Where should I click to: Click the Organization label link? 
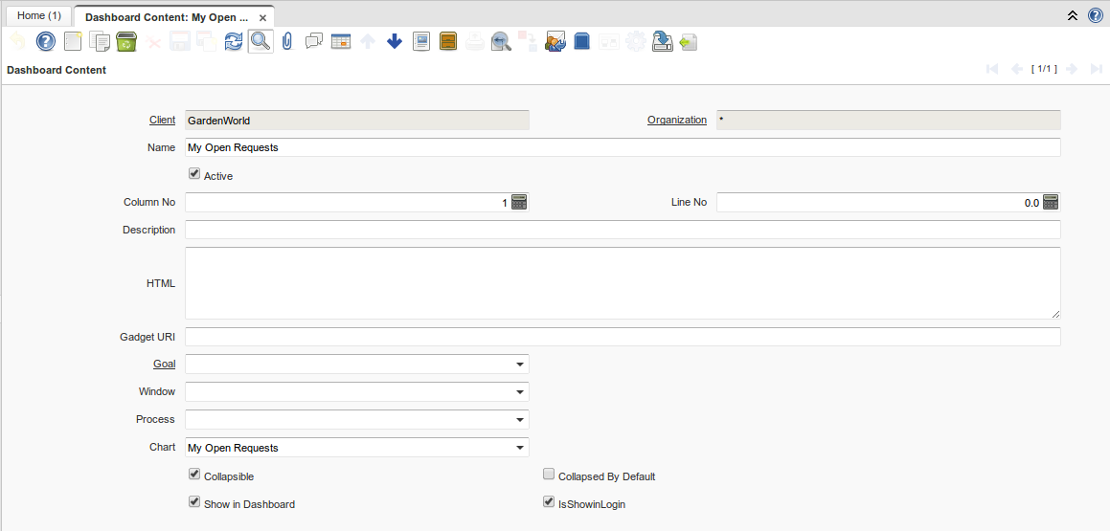tap(677, 120)
